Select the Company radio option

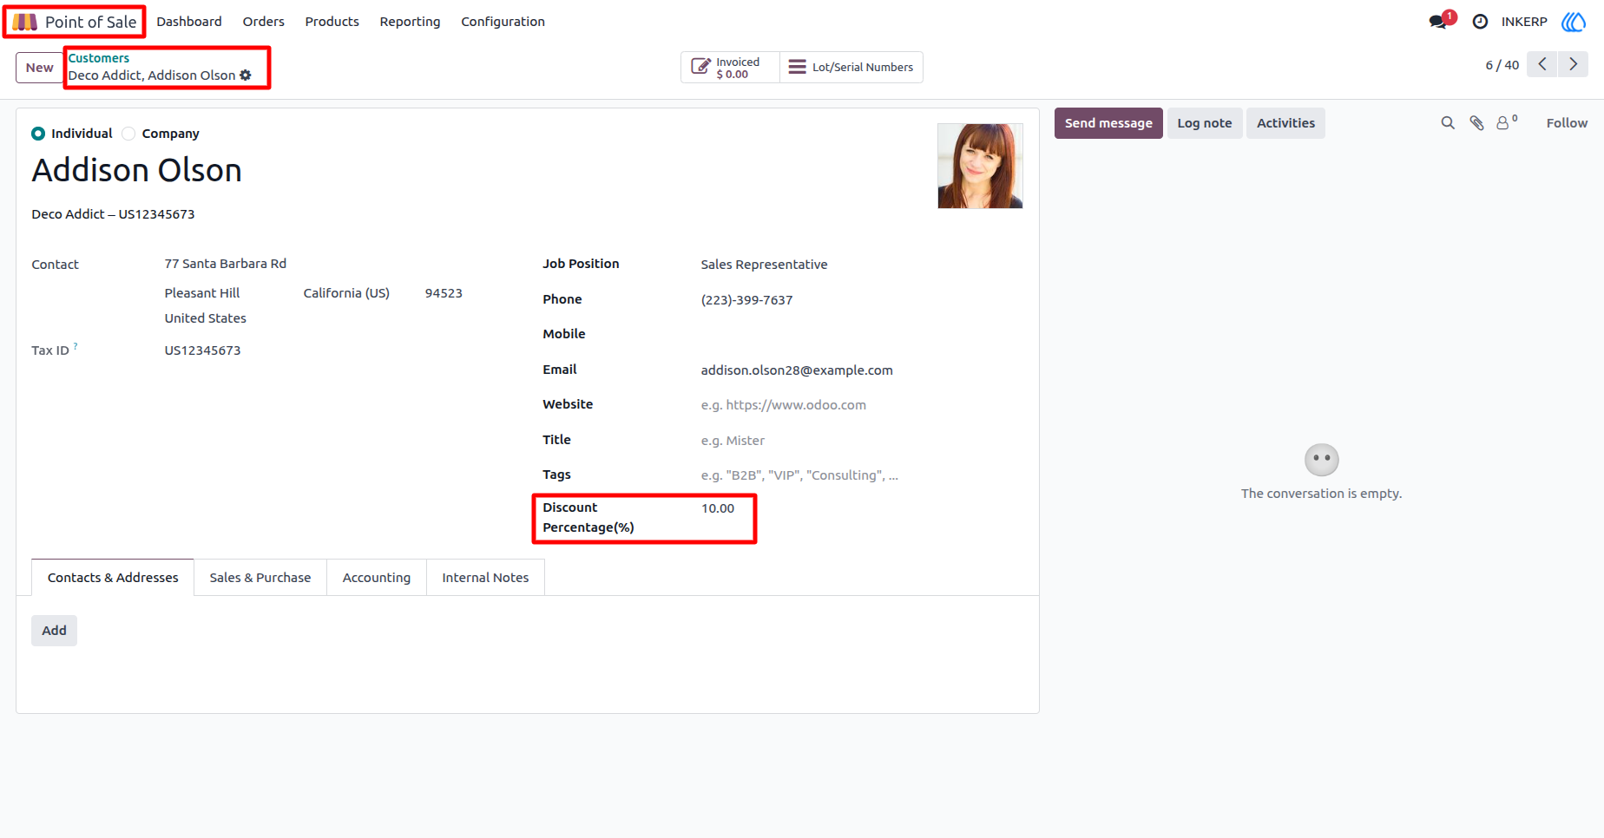point(128,134)
